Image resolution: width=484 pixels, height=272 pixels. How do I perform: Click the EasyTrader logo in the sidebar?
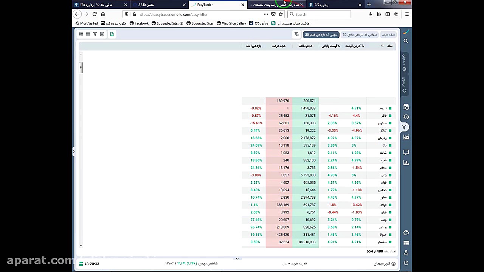coord(406,32)
